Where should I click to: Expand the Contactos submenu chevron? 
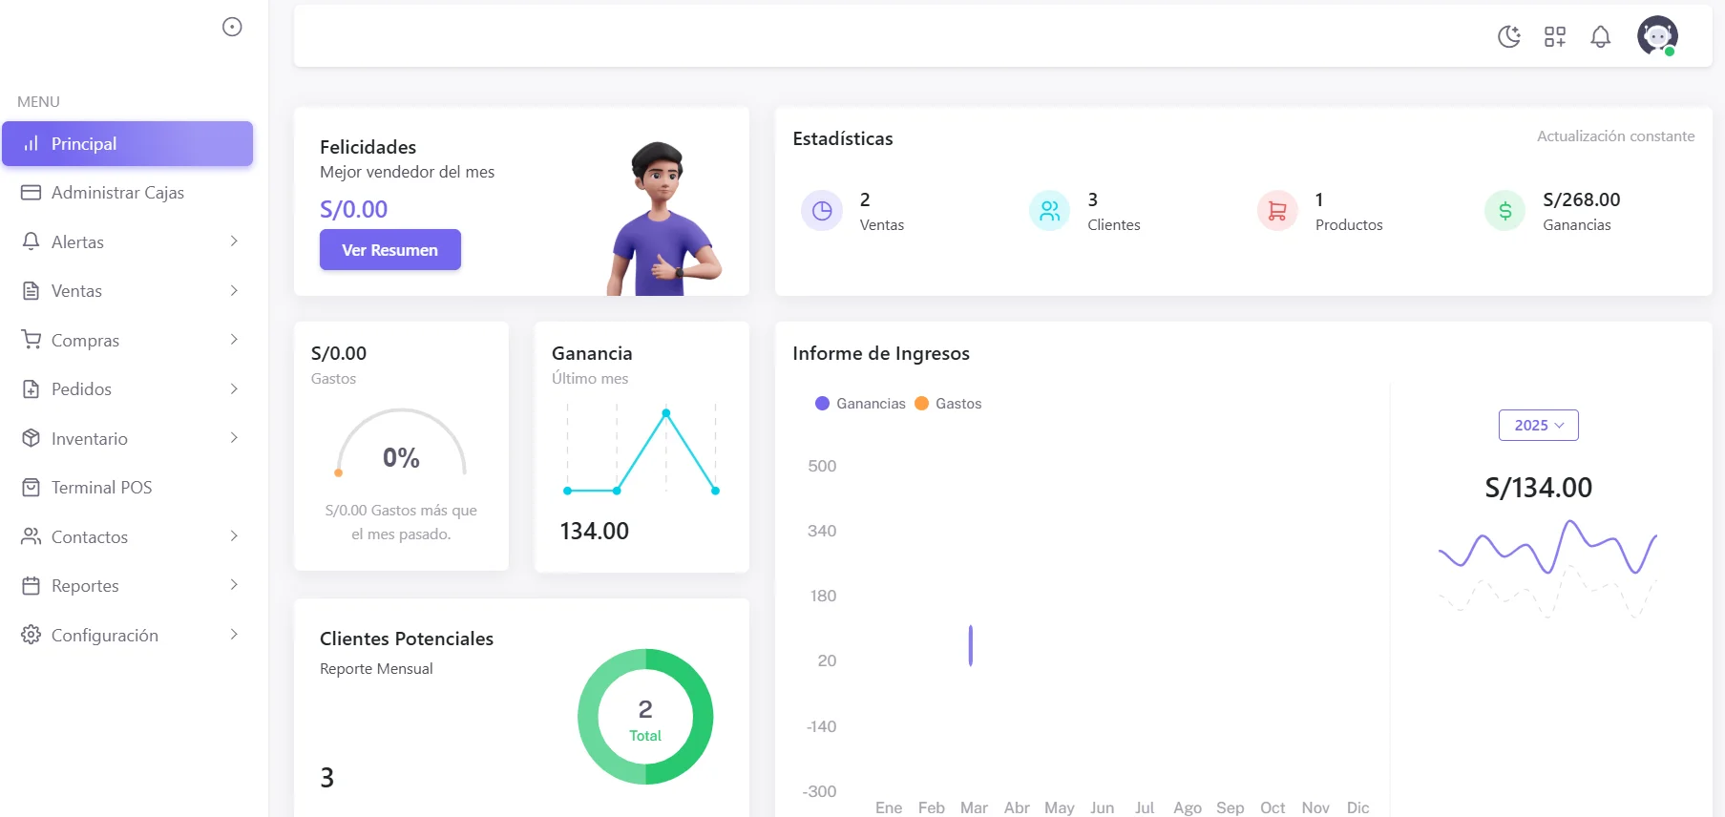point(234,536)
